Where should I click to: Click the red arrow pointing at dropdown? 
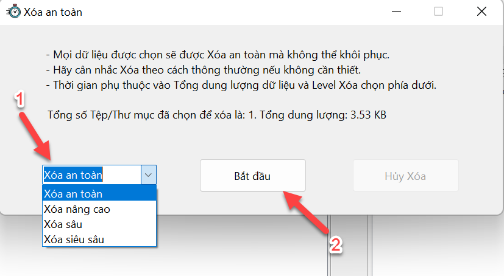click(35, 136)
